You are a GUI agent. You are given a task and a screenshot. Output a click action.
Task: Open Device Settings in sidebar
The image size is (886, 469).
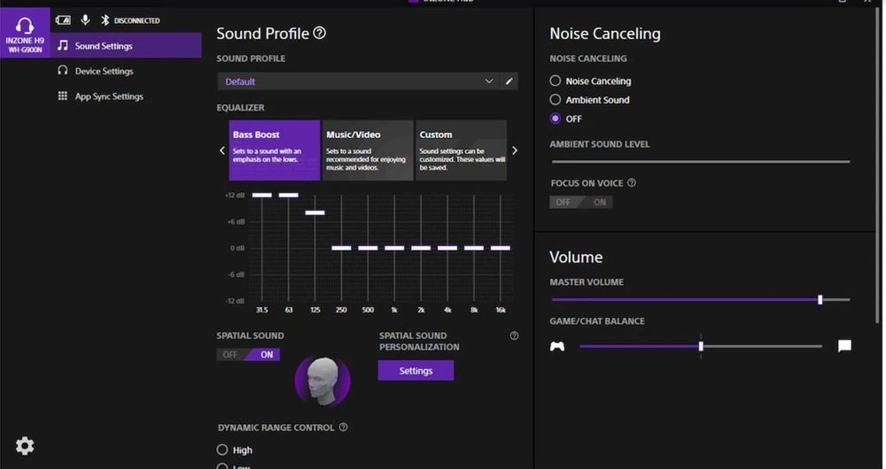pyautogui.click(x=104, y=71)
